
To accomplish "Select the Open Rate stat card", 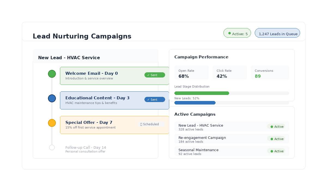I will [191, 72].
